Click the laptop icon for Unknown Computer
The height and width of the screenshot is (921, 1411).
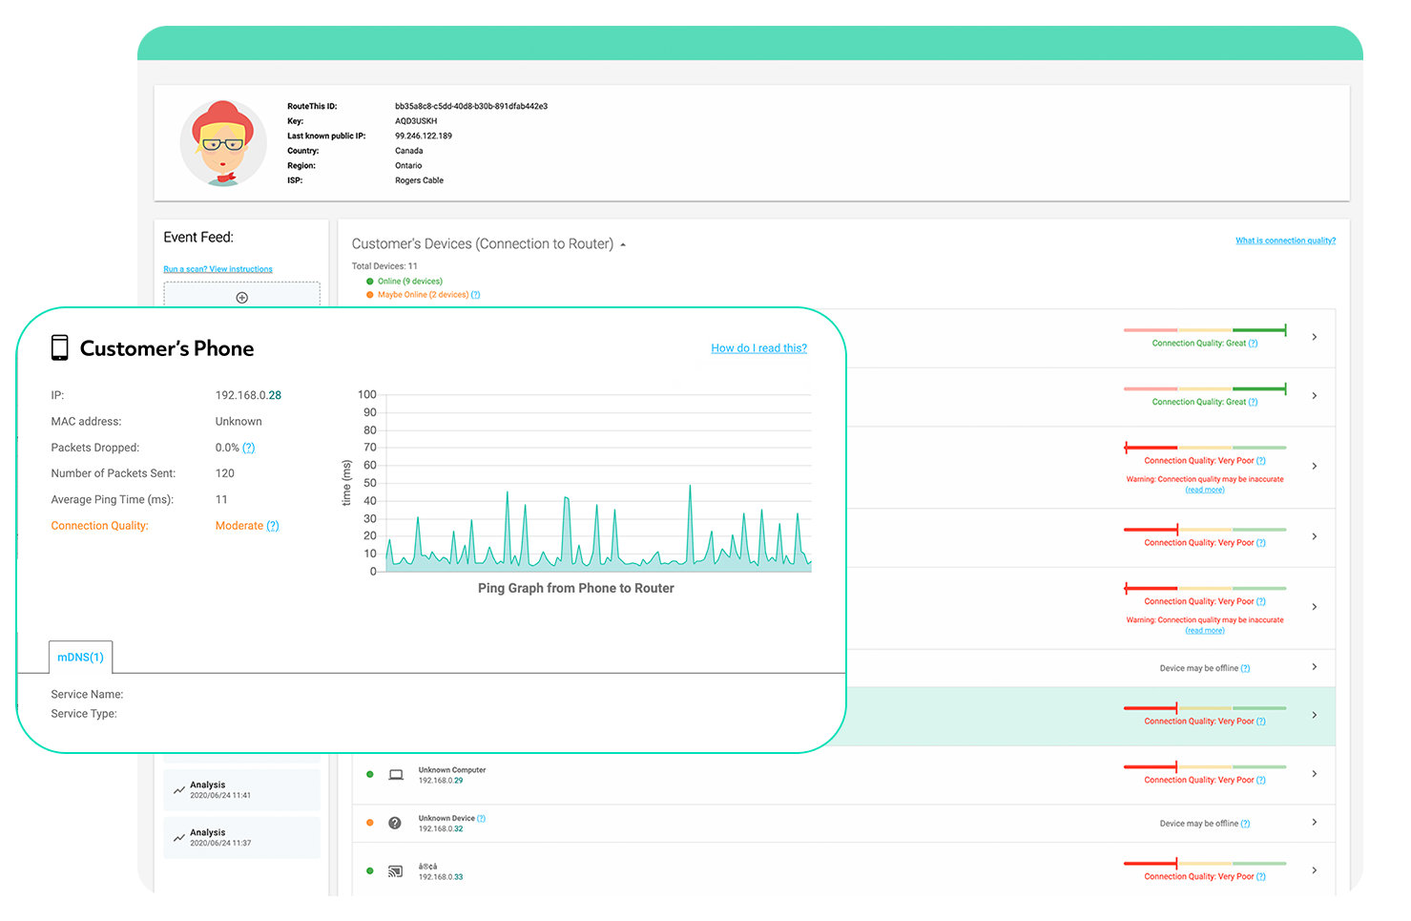pyautogui.click(x=396, y=775)
